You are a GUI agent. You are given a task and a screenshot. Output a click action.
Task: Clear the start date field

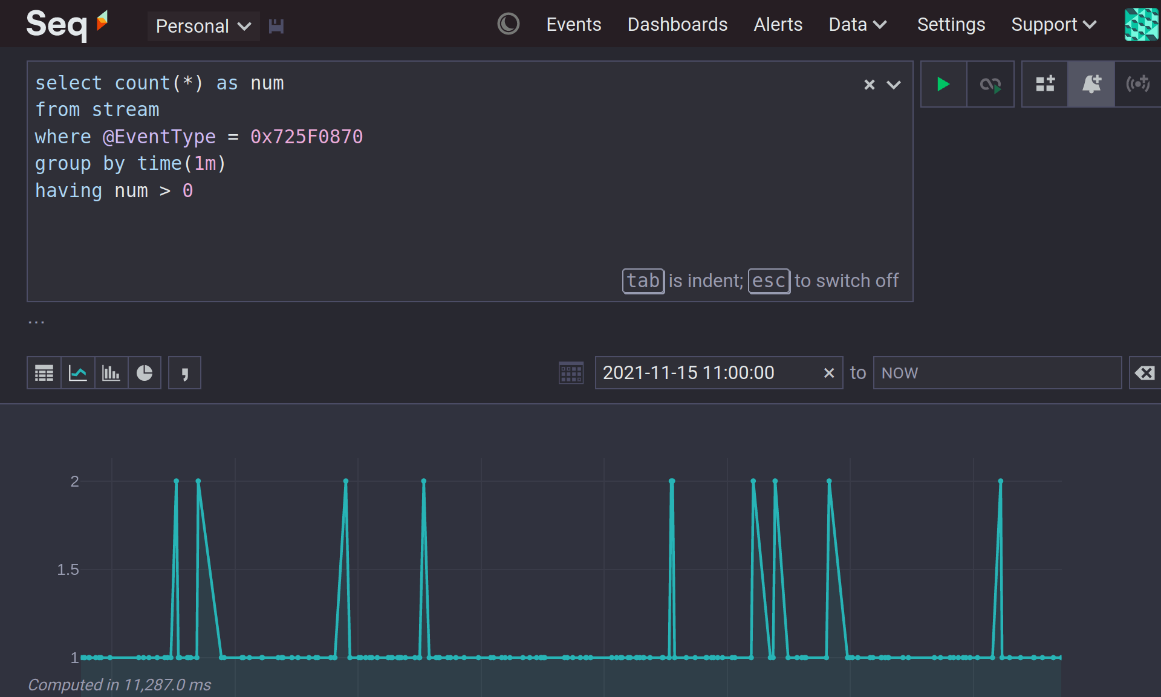829,373
